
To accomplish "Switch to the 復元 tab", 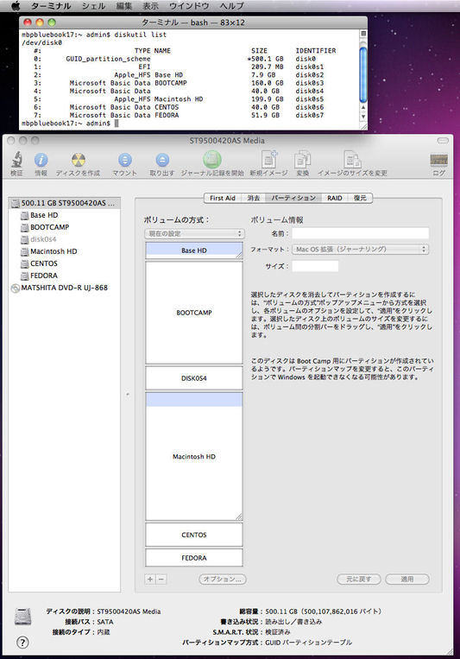I will point(360,198).
